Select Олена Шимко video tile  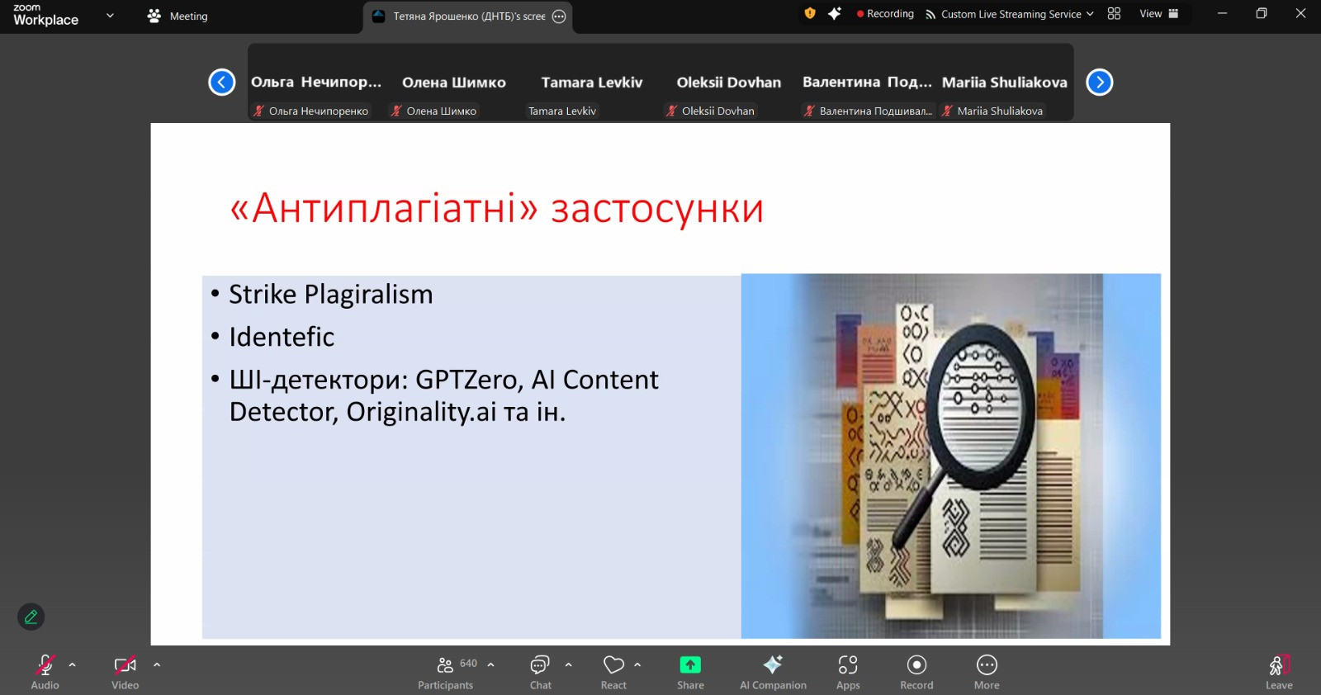coord(454,83)
